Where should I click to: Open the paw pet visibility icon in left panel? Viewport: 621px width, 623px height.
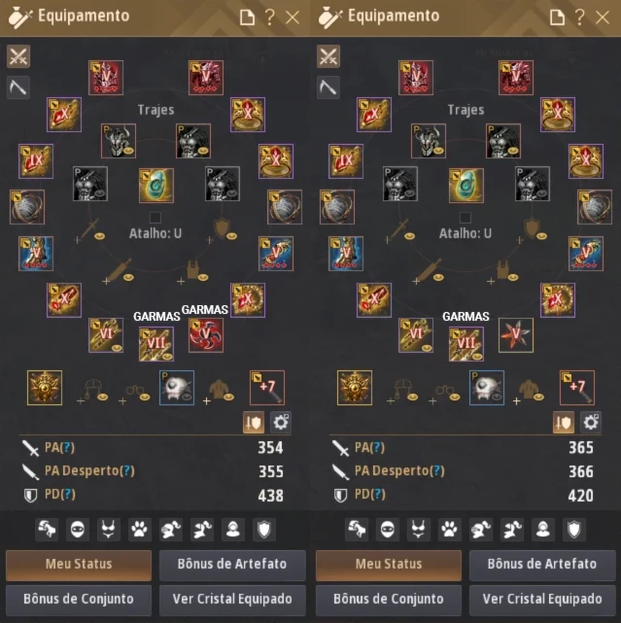pos(139,530)
